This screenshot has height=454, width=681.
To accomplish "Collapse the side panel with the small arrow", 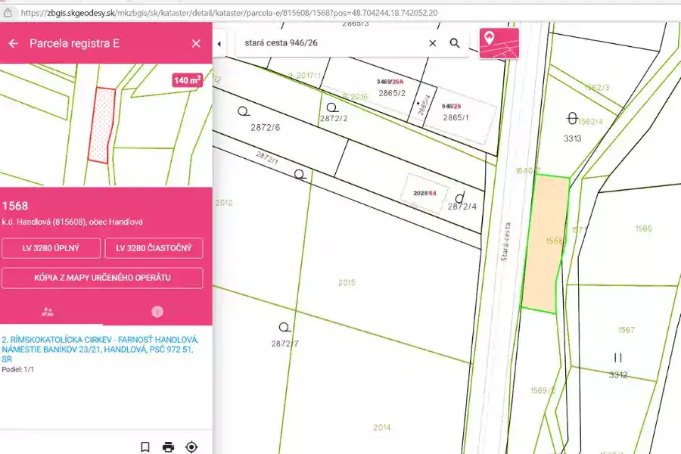I will tap(219, 44).
